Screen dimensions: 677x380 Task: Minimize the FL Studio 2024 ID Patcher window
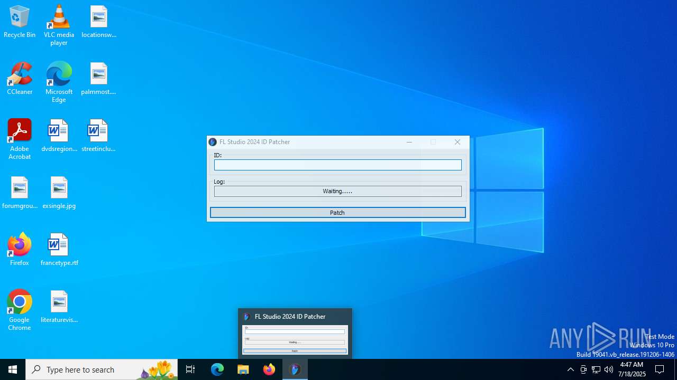pos(409,142)
